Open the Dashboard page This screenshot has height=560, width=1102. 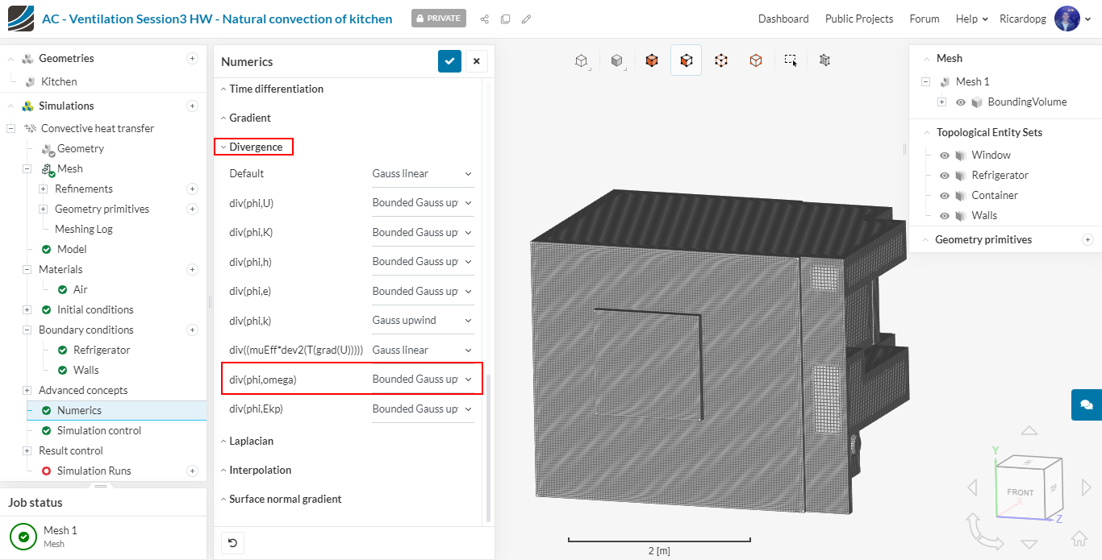(783, 19)
